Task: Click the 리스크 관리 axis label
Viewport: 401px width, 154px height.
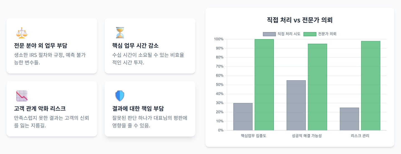Action: 360,136
